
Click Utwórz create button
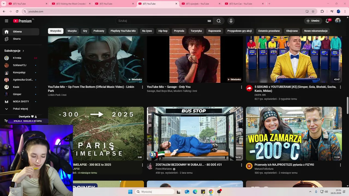(313, 21)
